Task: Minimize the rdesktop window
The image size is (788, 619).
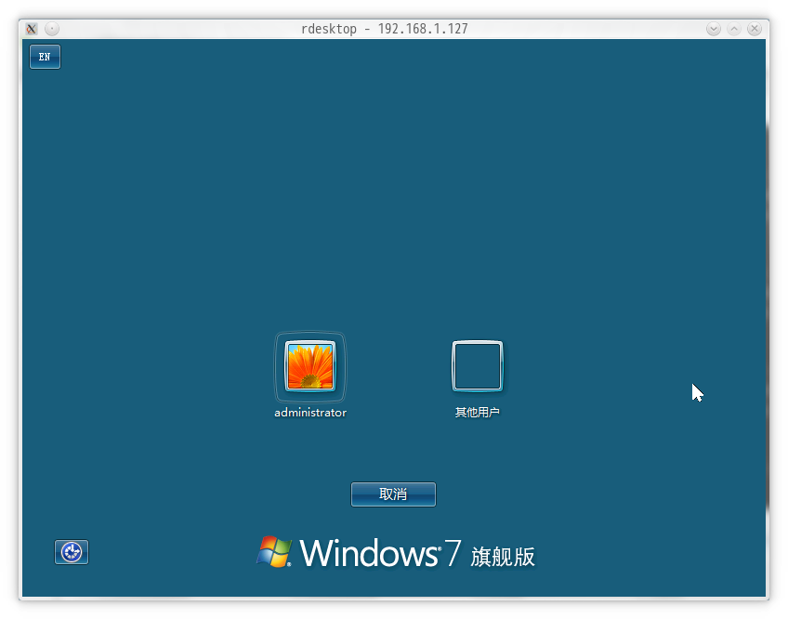Action: pyautogui.click(x=713, y=29)
